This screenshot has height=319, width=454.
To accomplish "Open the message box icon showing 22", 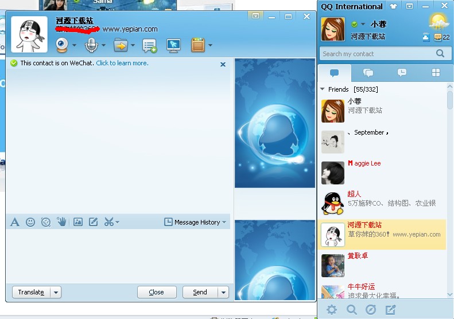I will click(441, 37).
